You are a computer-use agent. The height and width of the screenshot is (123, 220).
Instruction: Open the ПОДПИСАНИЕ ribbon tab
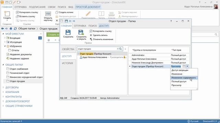37,7
